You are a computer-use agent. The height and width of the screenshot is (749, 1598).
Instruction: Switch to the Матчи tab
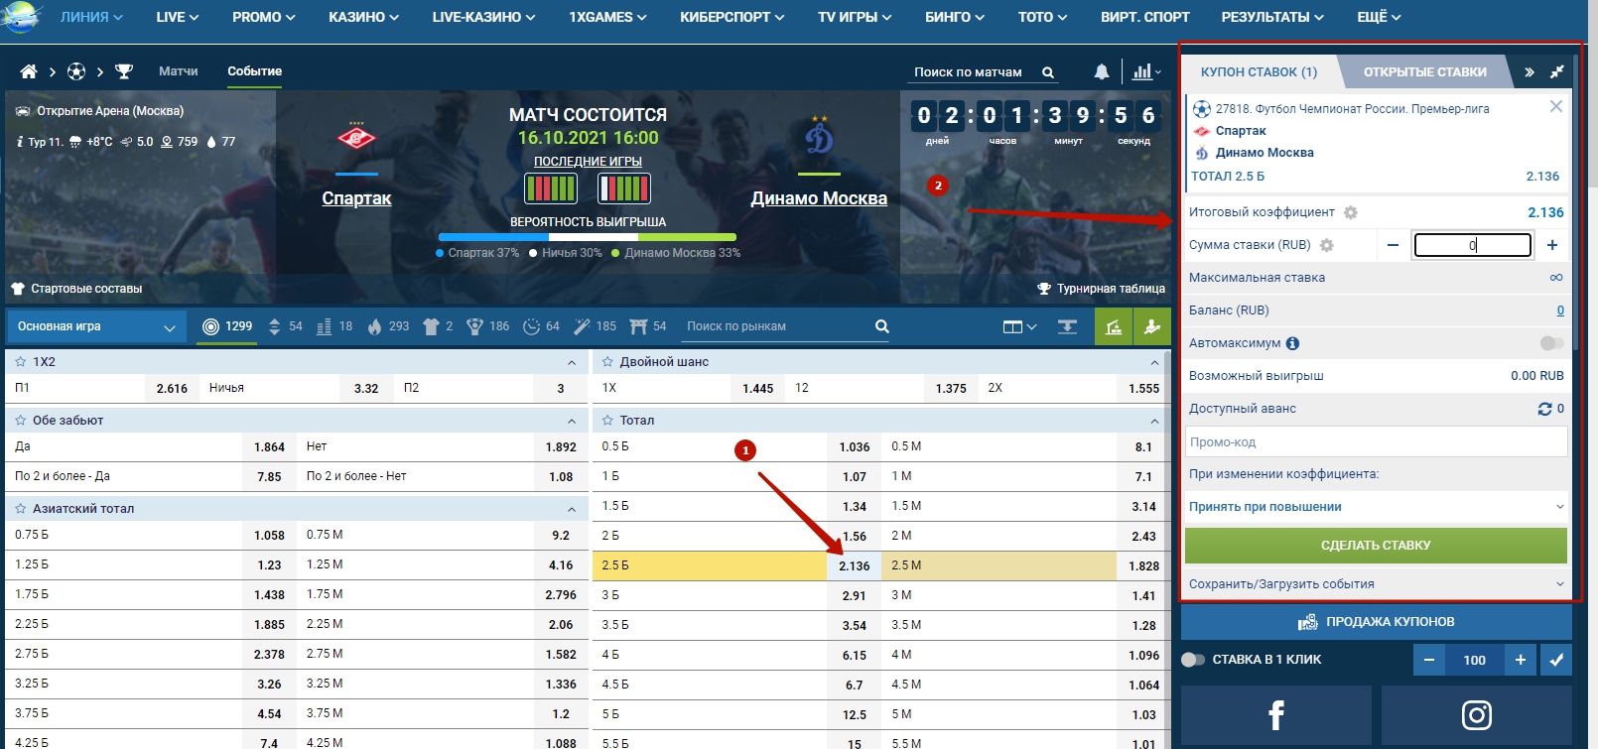(x=179, y=71)
